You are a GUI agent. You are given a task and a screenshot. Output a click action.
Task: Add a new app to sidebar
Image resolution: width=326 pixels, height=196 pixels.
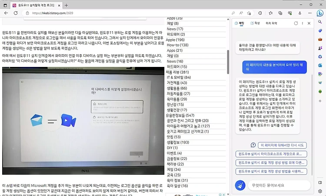[x=320, y=101]
